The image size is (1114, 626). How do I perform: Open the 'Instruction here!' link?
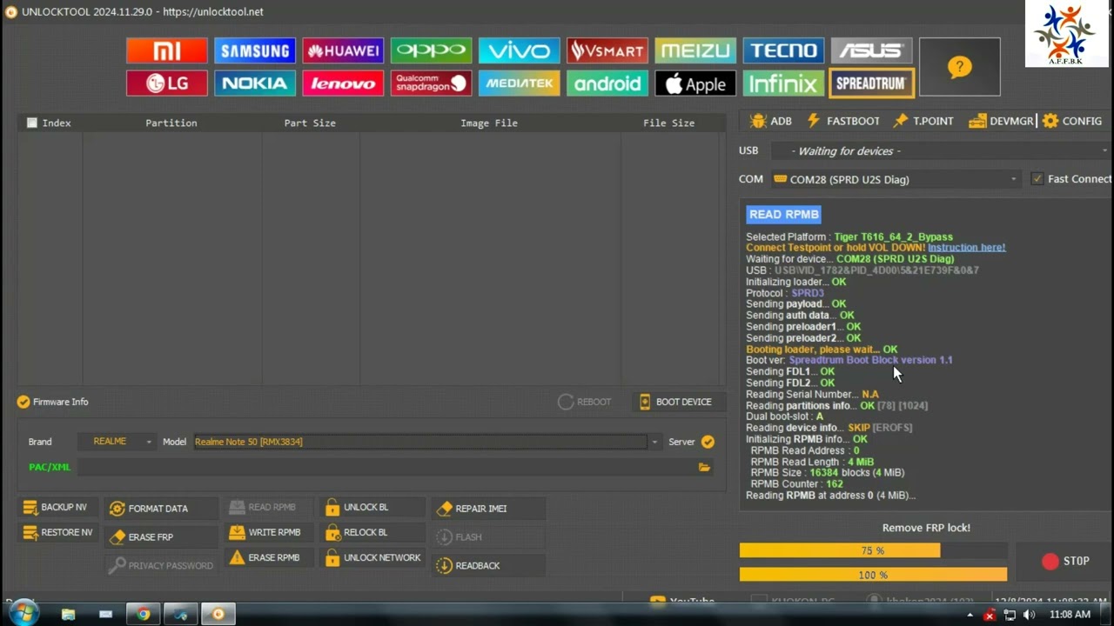pos(966,248)
